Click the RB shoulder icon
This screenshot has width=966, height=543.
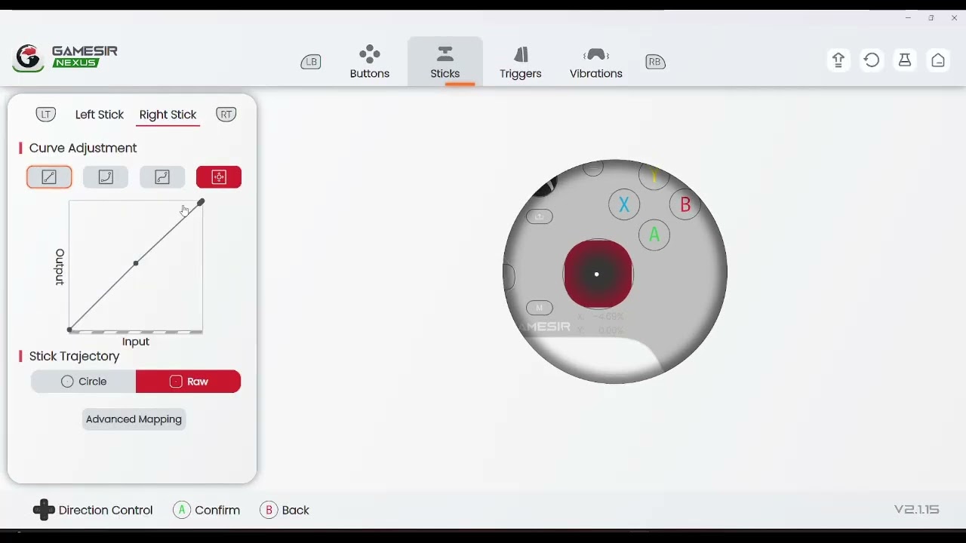coord(655,62)
